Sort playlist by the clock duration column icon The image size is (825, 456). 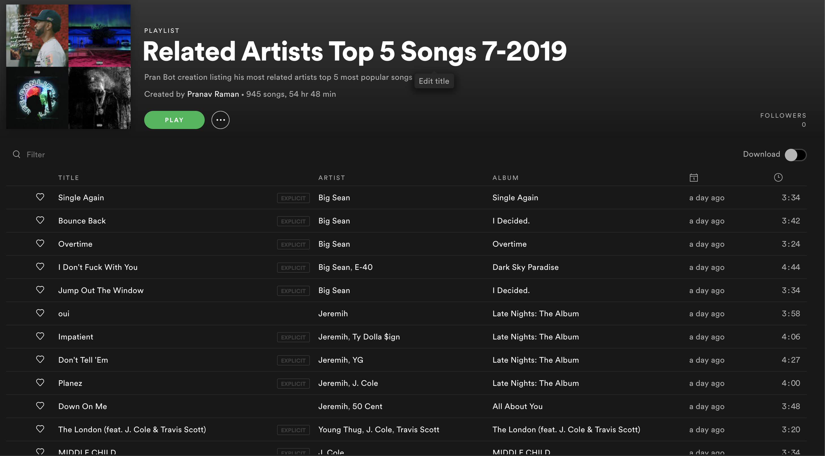[x=778, y=177]
